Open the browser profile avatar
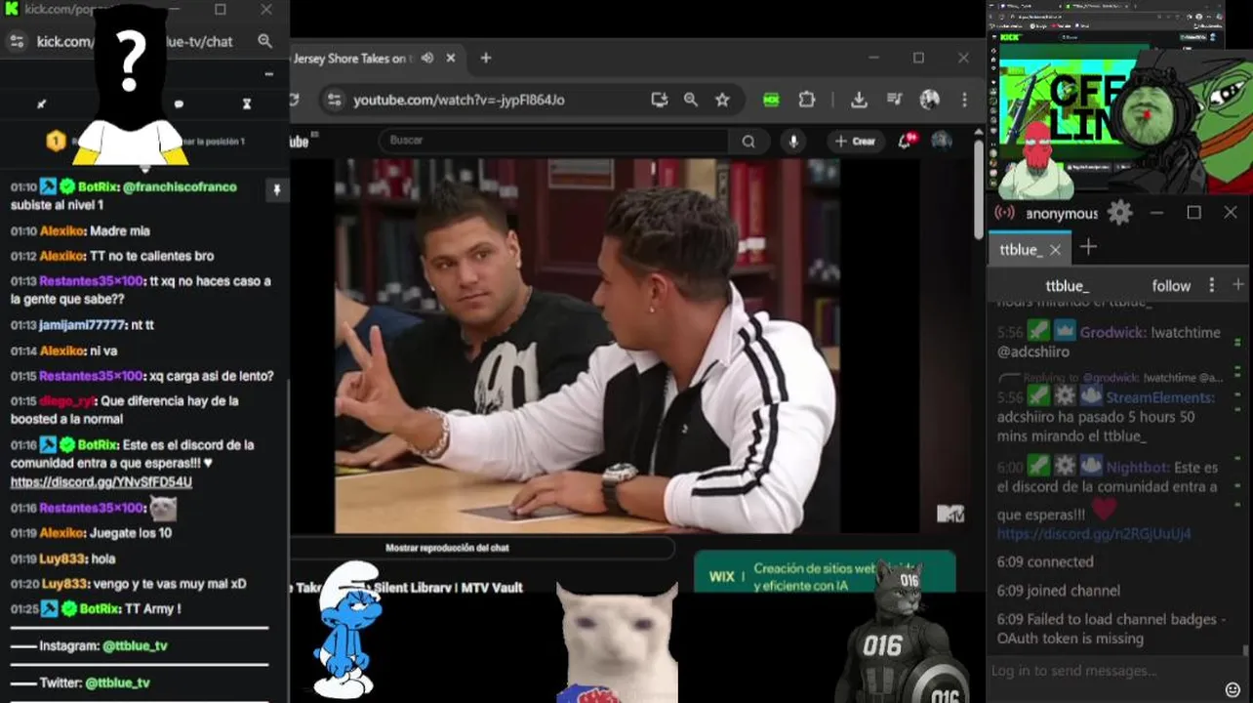 click(930, 100)
